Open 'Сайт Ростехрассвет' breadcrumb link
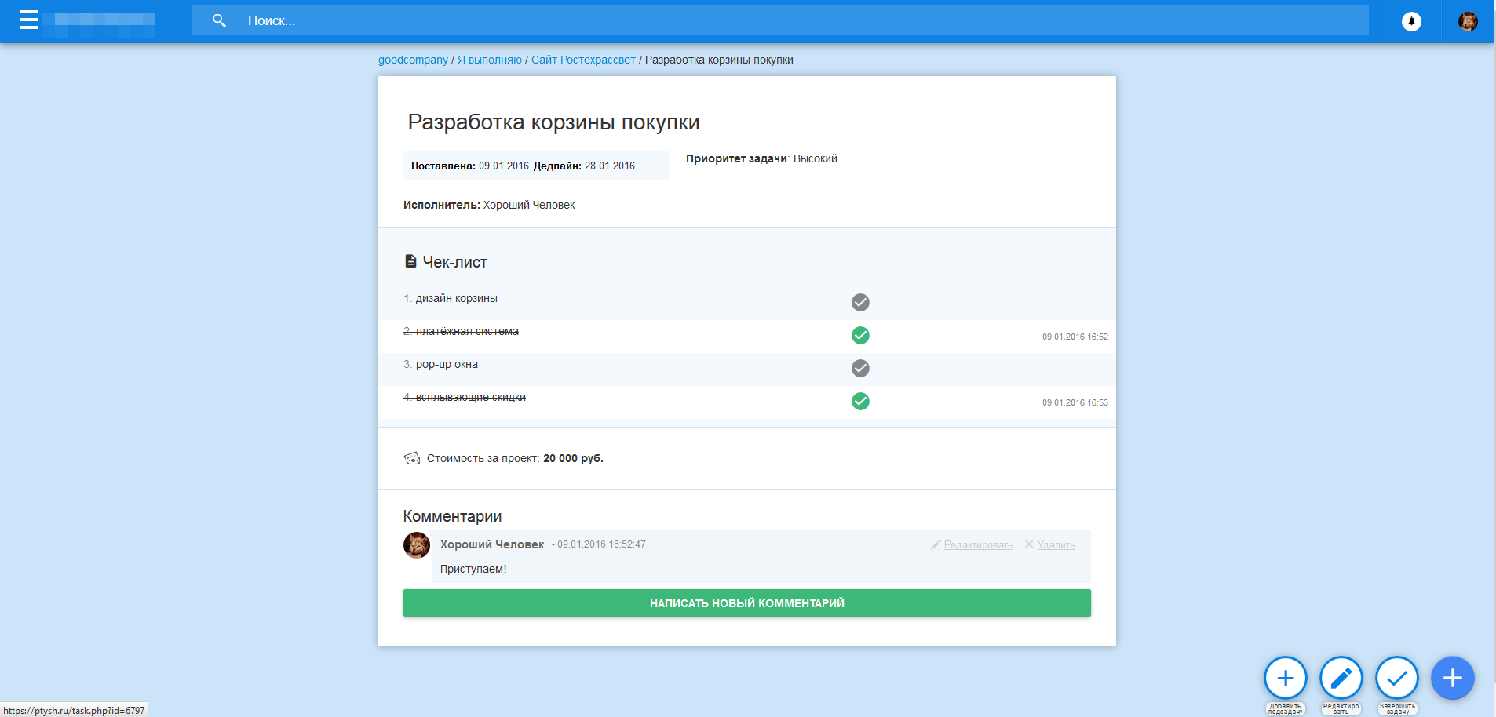 point(583,60)
